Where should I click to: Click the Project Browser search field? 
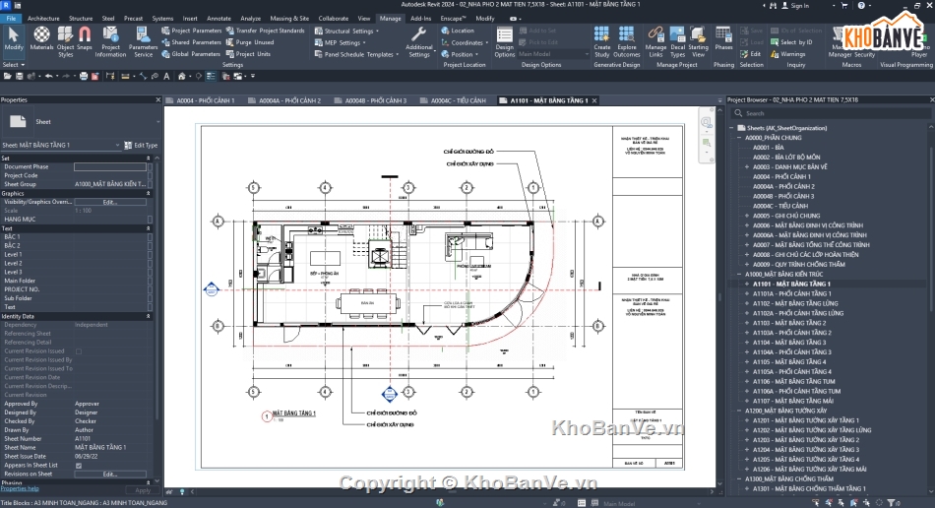click(x=832, y=113)
